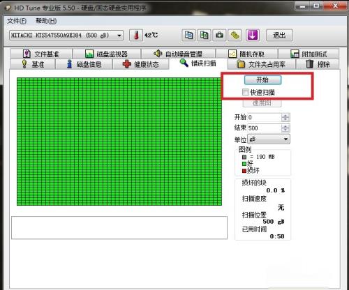The width and height of the screenshot is (349, 290).
Task: Switch to the 磁盘监视器 tab
Action: tap(107, 54)
